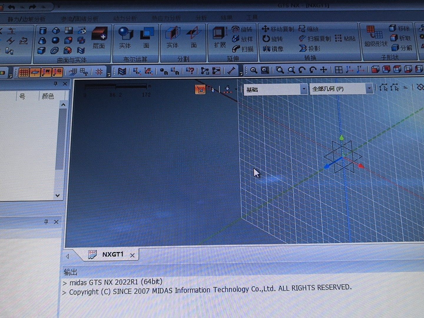Click the 移动复制 move-copy tool
Image resolution: width=424 pixels, height=318 pixels.
point(278,29)
